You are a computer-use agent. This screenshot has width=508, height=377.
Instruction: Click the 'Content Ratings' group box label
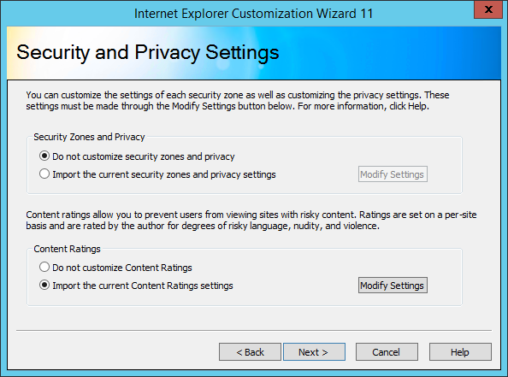coord(67,249)
